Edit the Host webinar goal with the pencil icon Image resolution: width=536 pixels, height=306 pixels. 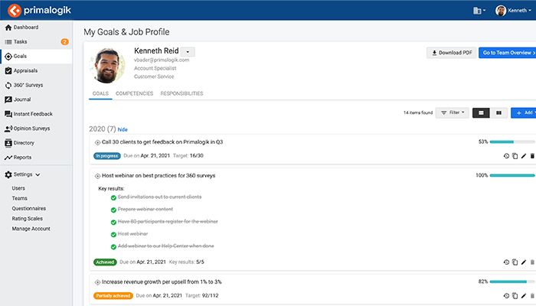click(x=524, y=262)
